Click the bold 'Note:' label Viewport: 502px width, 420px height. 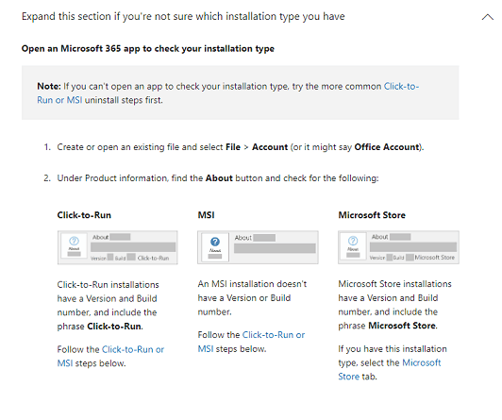click(x=49, y=86)
